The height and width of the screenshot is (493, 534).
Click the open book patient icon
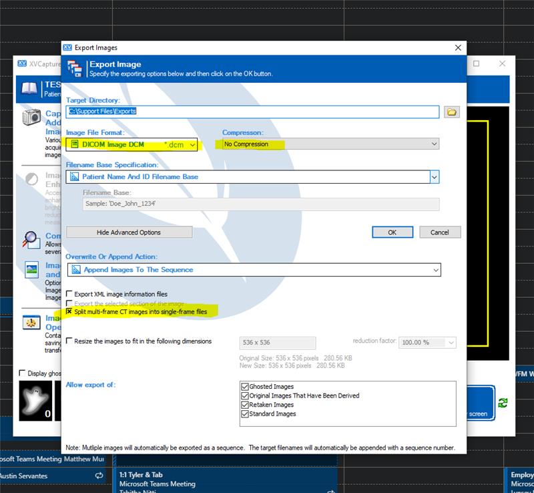pos(29,89)
